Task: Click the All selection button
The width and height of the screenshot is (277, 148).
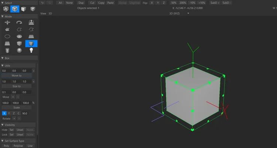Action: (x=60, y=3)
